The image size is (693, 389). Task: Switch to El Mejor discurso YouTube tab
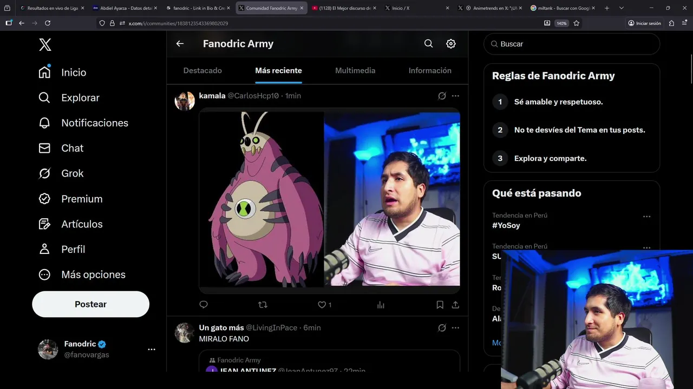pyautogui.click(x=343, y=8)
